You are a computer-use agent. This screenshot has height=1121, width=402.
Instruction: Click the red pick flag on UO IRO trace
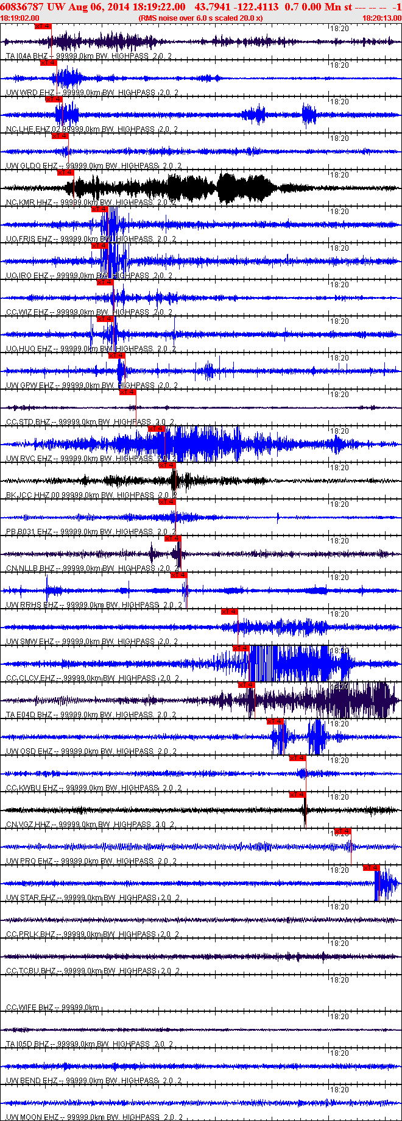tap(99, 246)
